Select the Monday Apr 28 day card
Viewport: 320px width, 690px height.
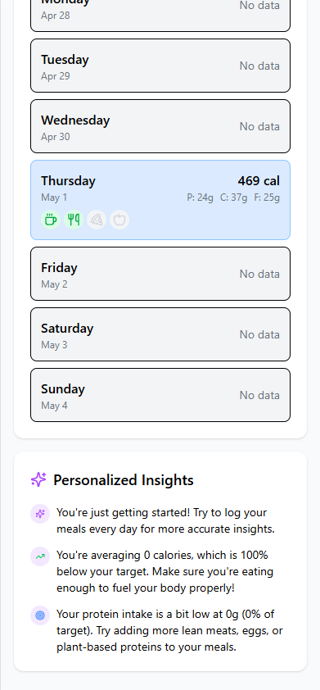(160, 13)
